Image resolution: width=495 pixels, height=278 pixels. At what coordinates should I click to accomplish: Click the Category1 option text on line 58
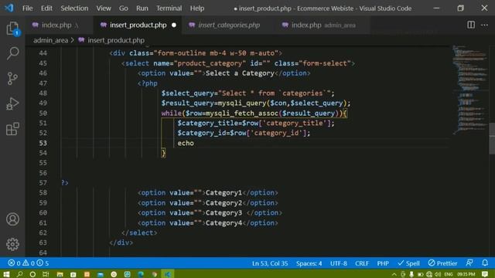224,193
